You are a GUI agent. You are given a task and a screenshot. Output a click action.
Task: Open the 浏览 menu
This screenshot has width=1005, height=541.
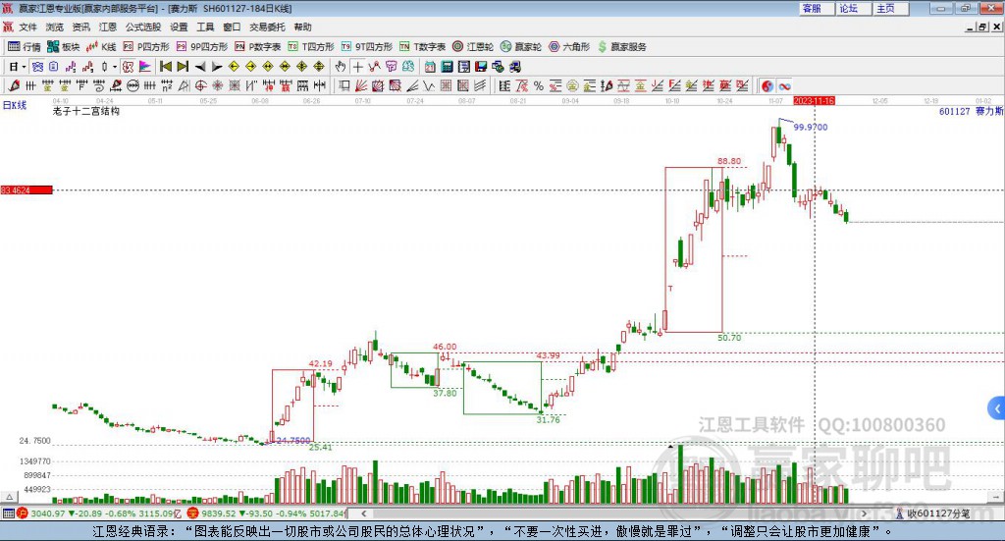55,27
